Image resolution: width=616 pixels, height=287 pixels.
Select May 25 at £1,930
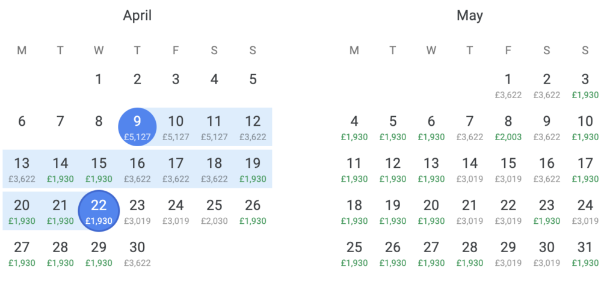pos(354,253)
